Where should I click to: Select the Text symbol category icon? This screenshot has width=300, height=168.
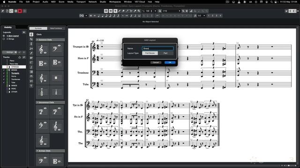(31, 86)
